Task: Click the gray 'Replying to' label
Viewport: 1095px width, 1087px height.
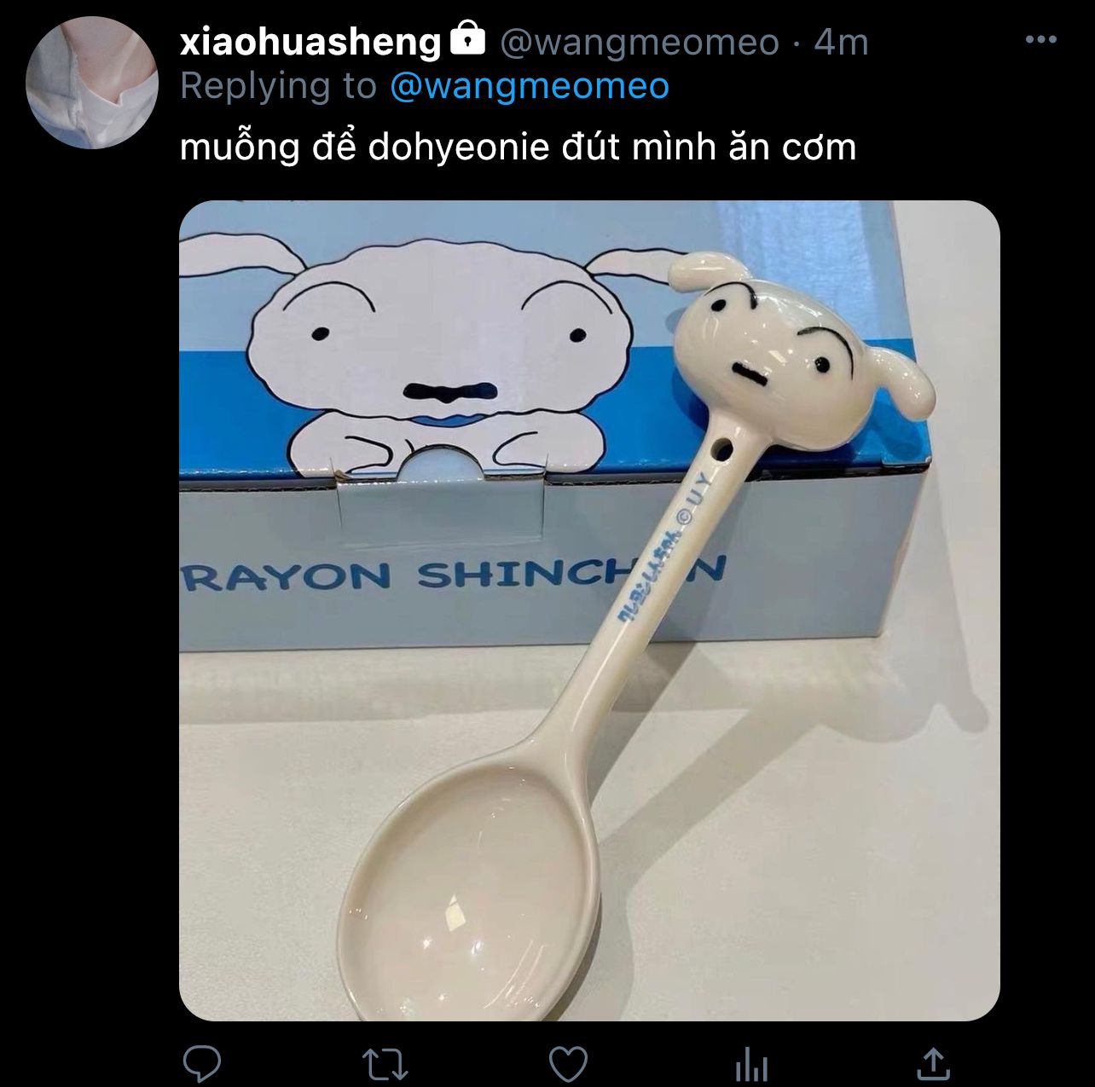Action: click(x=278, y=86)
